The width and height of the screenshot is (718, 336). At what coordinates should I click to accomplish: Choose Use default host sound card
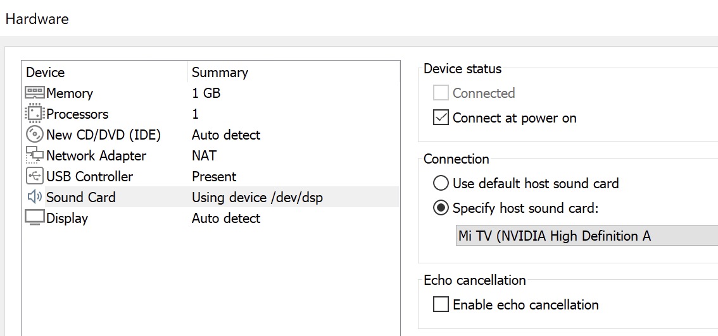(441, 183)
